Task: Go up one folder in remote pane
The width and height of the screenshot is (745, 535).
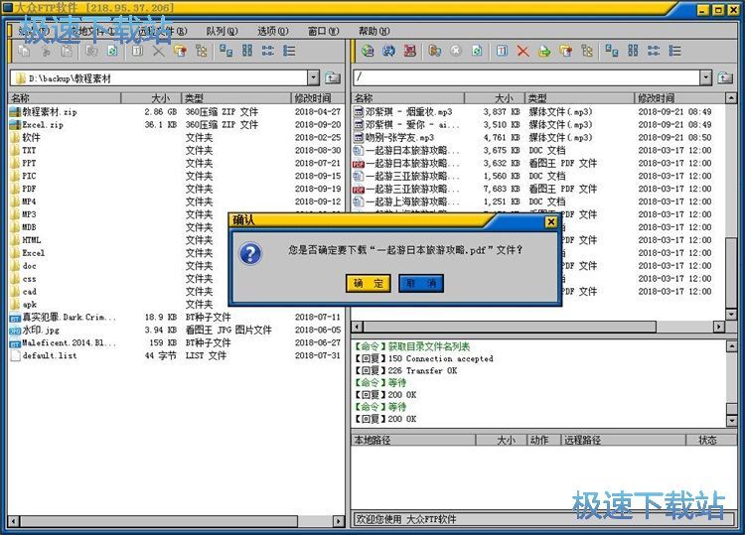Action: pyautogui.click(x=725, y=77)
